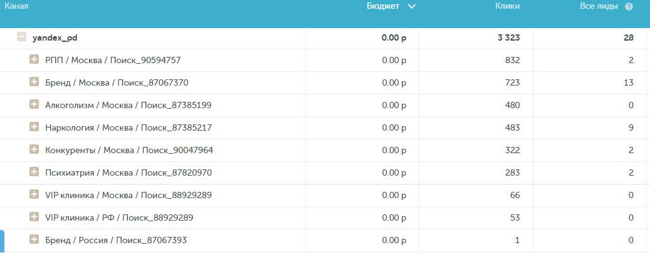
Task: Select campaign Психиатрия / Москва / Поиск_87820970
Action: pos(128,172)
